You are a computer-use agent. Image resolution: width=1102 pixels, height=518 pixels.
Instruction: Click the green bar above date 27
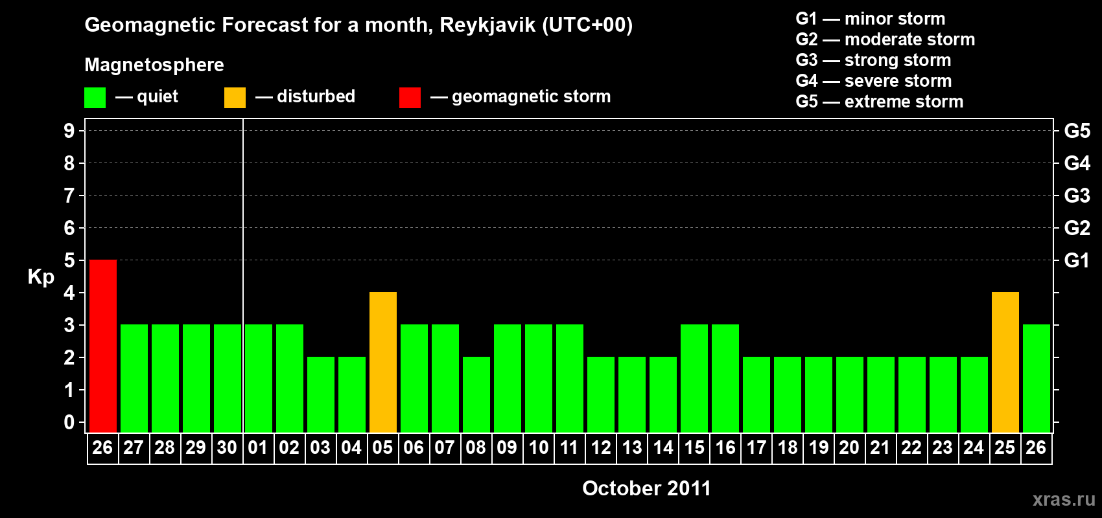click(134, 378)
